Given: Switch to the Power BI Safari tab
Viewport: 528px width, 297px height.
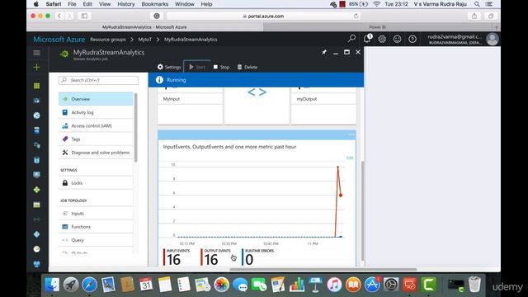Looking at the screenshot, I should point(378,27).
